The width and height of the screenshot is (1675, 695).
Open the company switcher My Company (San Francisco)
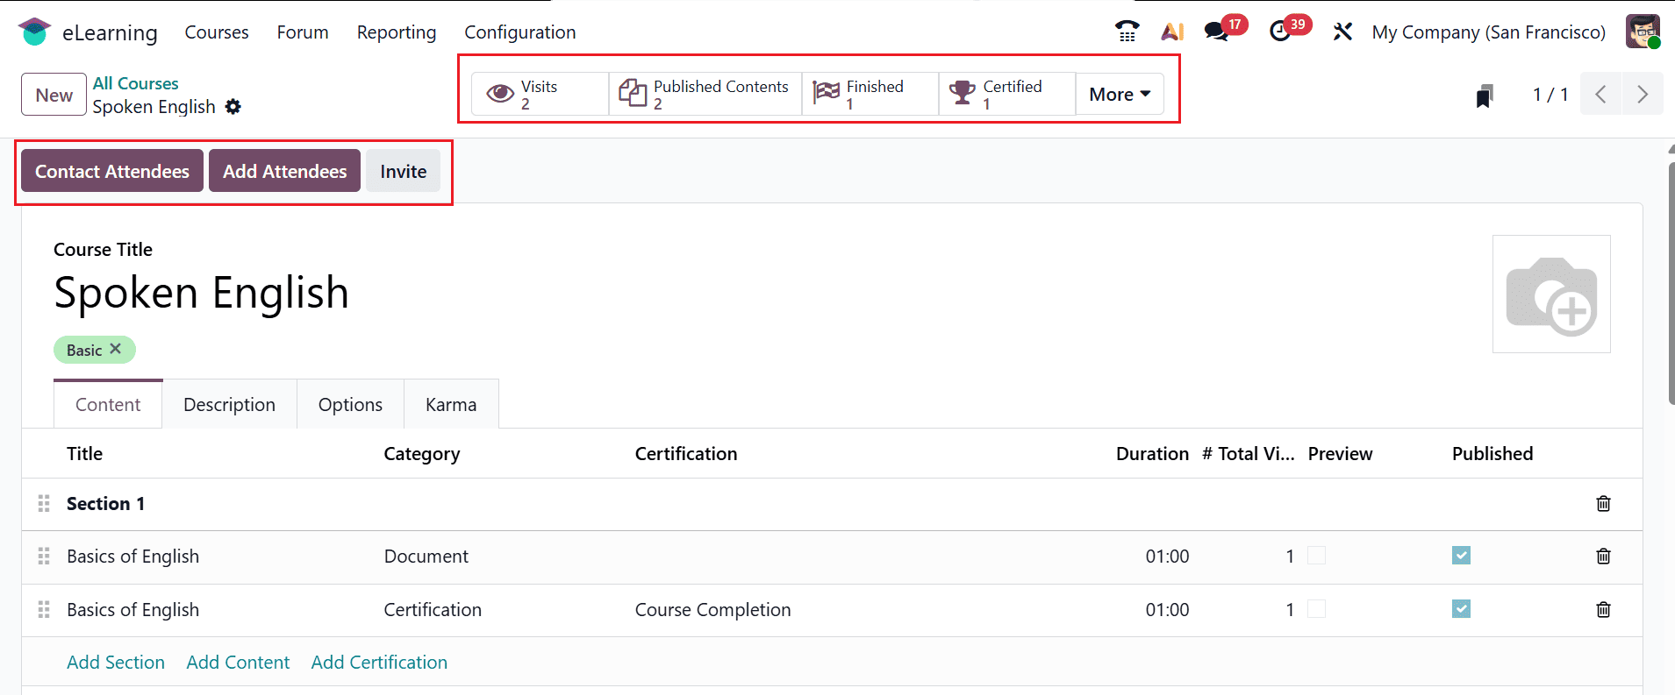(x=1488, y=32)
